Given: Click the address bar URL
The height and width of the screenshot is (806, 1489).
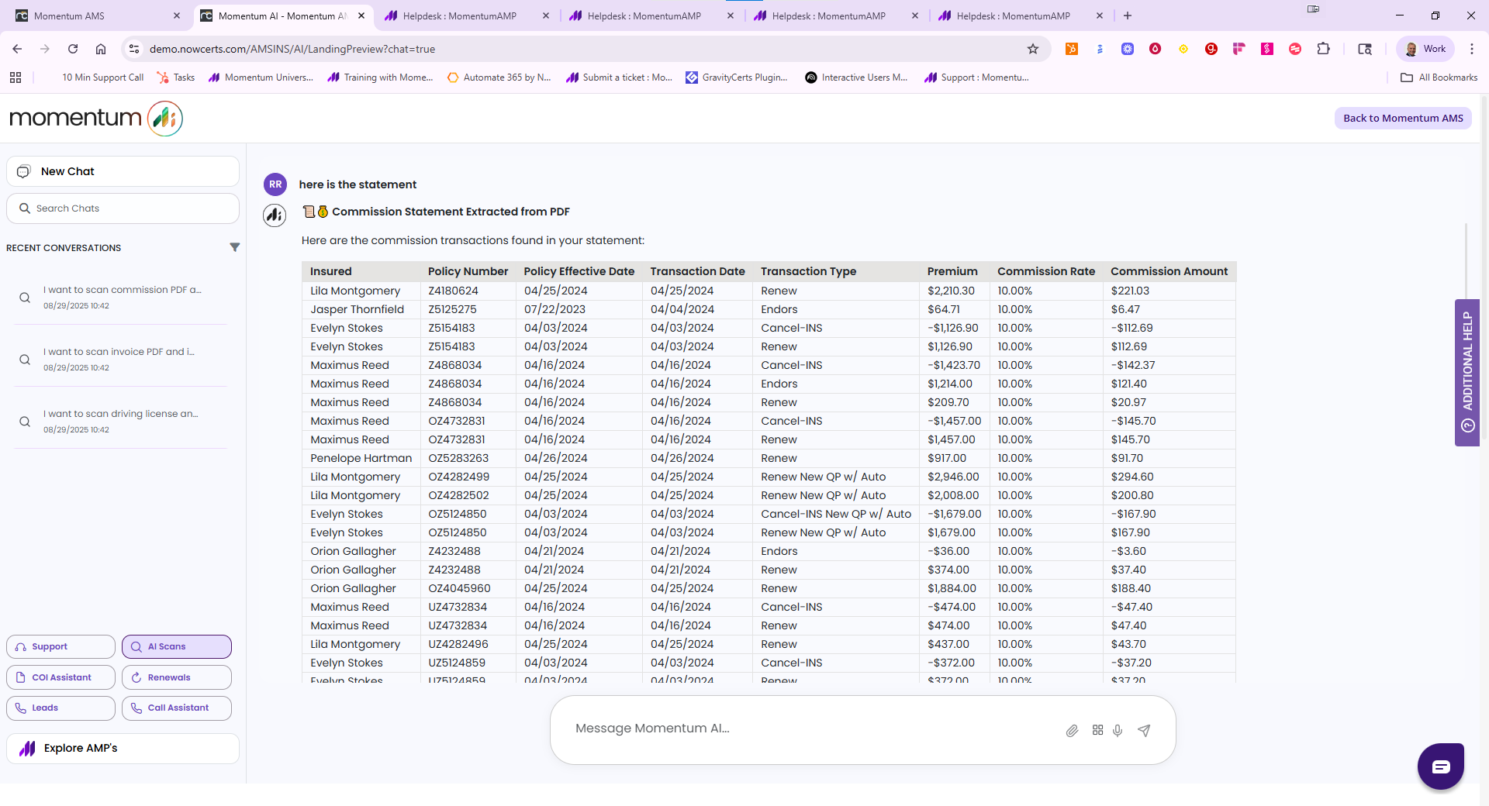Looking at the screenshot, I should [x=292, y=49].
